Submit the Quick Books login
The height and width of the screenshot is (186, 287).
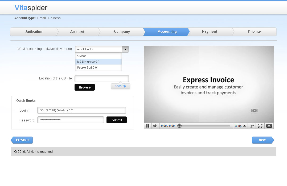pos(117,120)
